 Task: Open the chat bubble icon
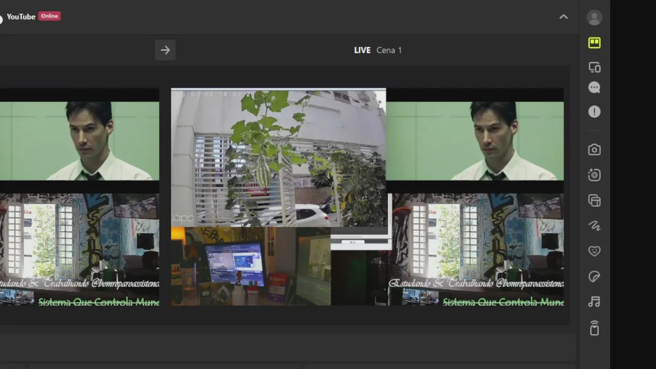pyautogui.click(x=594, y=88)
